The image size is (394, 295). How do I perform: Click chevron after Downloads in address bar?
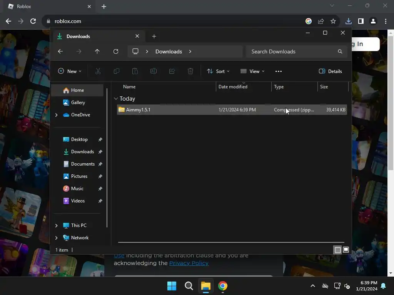point(190,51)
